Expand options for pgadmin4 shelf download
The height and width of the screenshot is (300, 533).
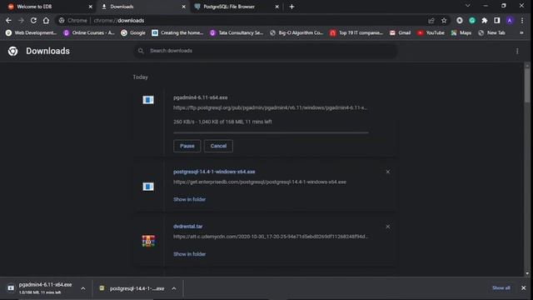[x=83, y=288]
